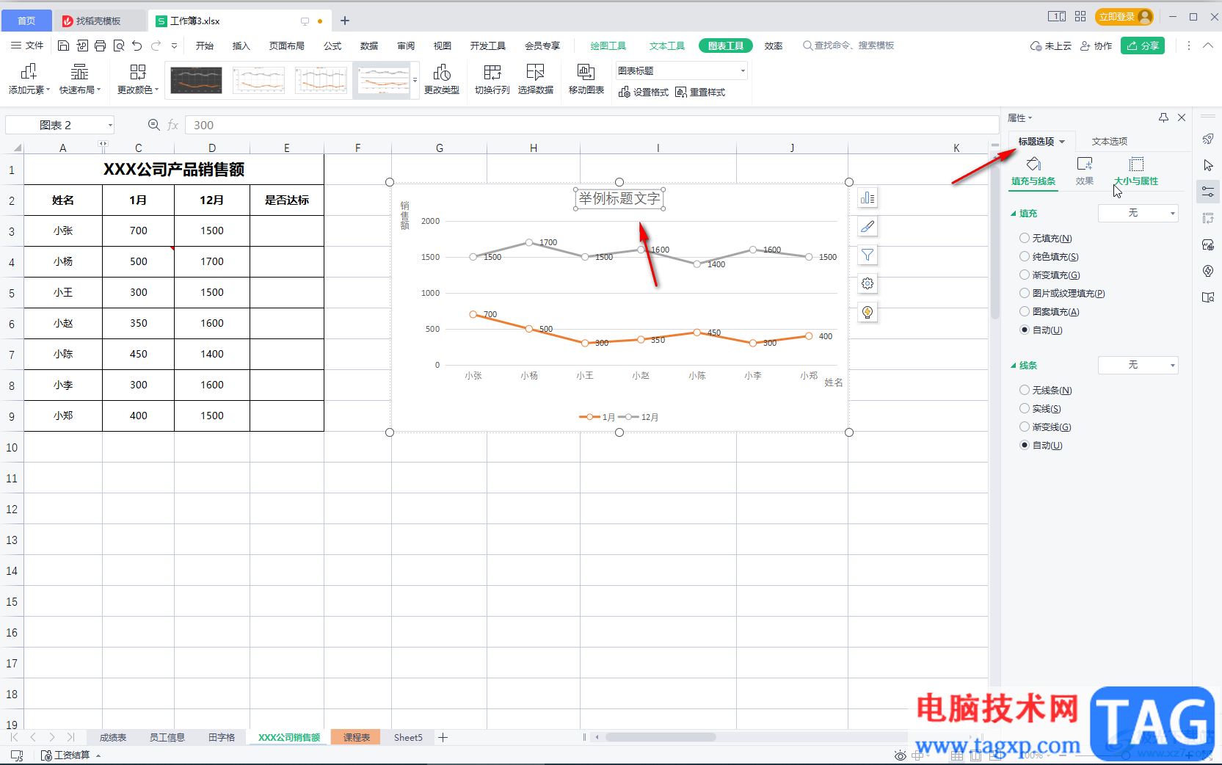Open the chart filter funnel icon
The width and height of the screenshot is (1222, 765).
click(868, 255)
